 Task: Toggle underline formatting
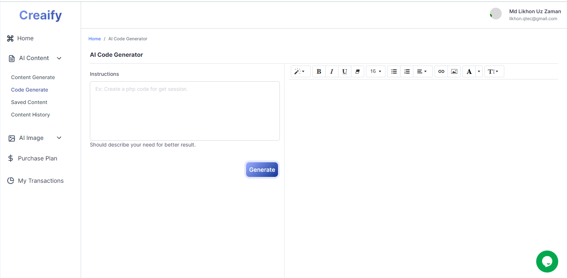coord(344,71)
